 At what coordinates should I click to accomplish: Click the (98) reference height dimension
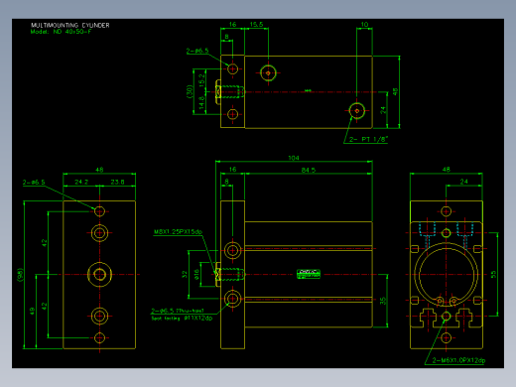pos(20,275)
